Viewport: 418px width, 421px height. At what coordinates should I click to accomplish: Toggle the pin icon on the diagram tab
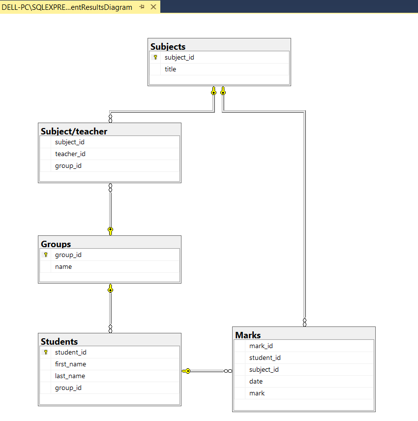142,7
